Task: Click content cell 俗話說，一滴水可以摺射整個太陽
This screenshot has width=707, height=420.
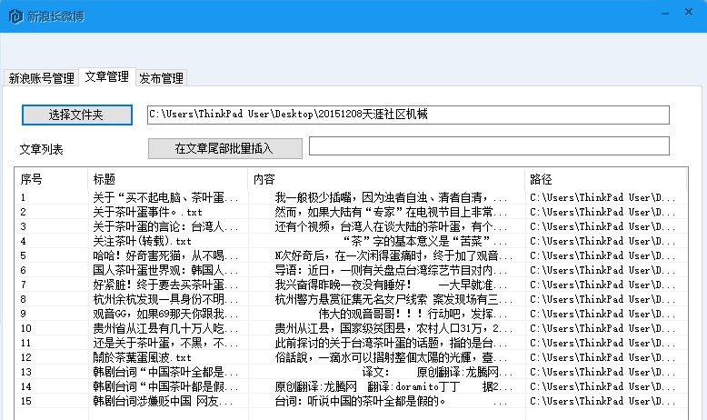Action: point(391,357)
